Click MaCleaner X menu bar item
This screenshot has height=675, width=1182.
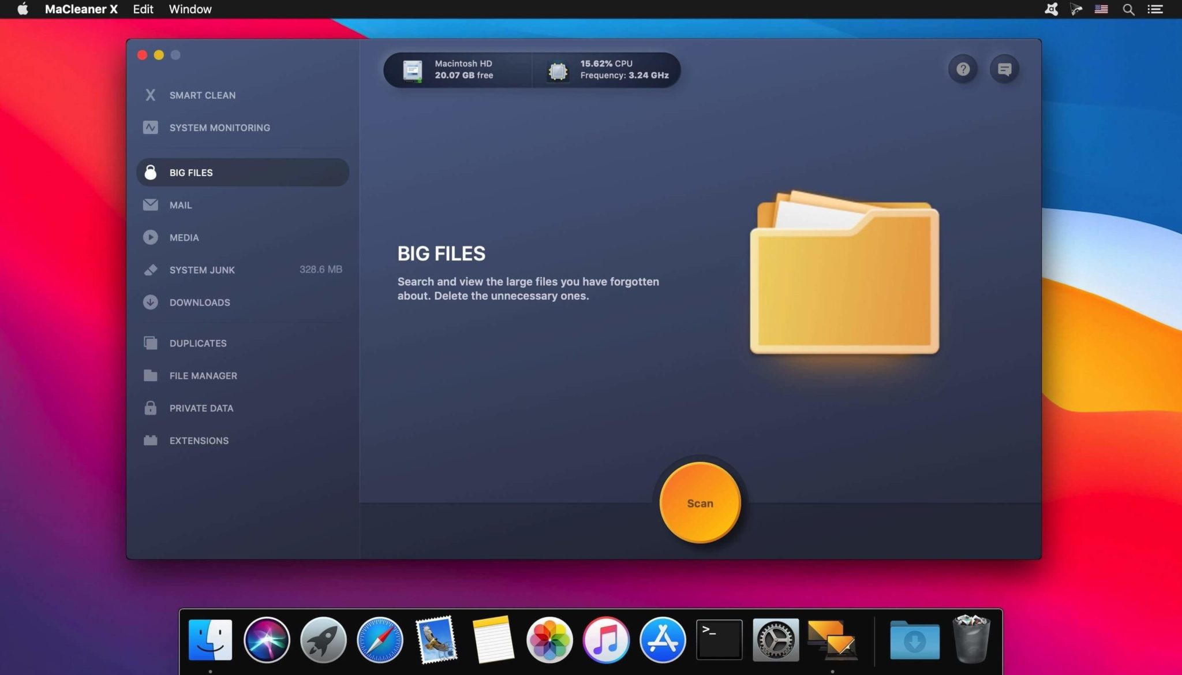pyautogui.click(x=81, y=9)
